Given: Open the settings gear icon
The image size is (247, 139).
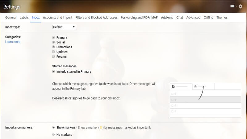Looking at the screenshot, I should (241, 6).
